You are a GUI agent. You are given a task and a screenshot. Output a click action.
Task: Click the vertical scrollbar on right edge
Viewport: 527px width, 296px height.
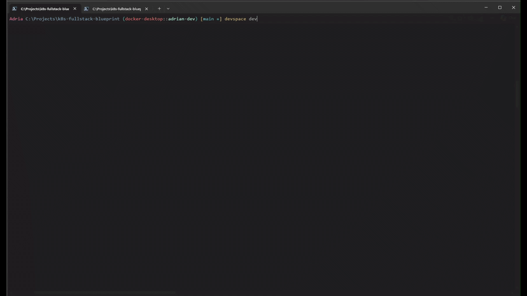518,95
